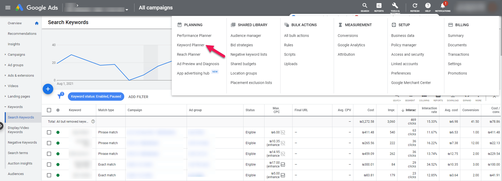Screen dimensions: 502x181
Task: Click bid chart icon in ₪6.00 row
Action: click(283, 132)
